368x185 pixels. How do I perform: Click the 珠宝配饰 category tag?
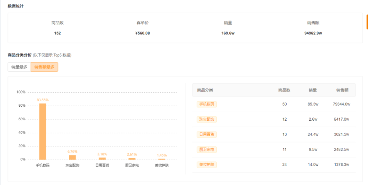click(207, 119)
